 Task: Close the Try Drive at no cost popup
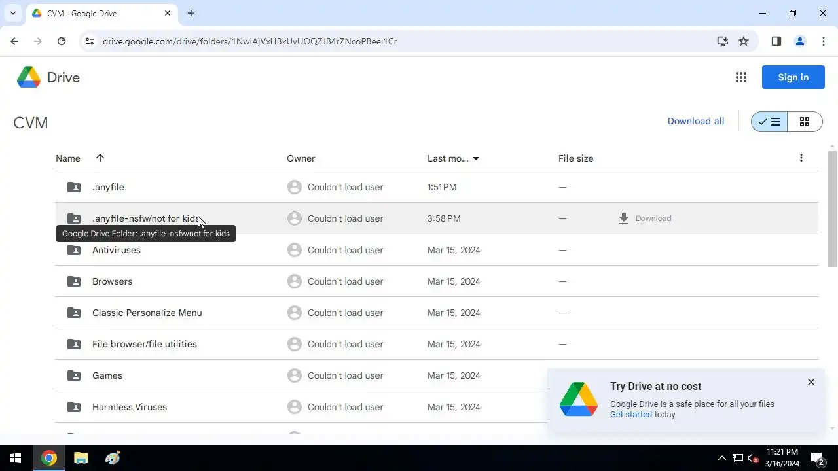click(x=811, y=382)
